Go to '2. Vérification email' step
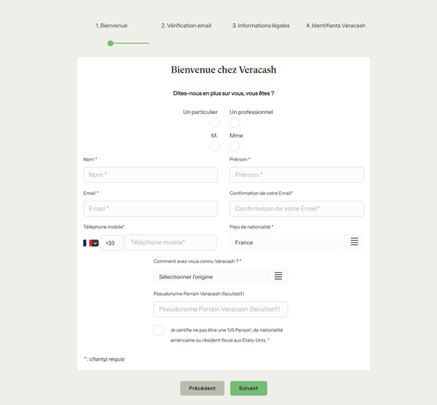 (186, 25)
